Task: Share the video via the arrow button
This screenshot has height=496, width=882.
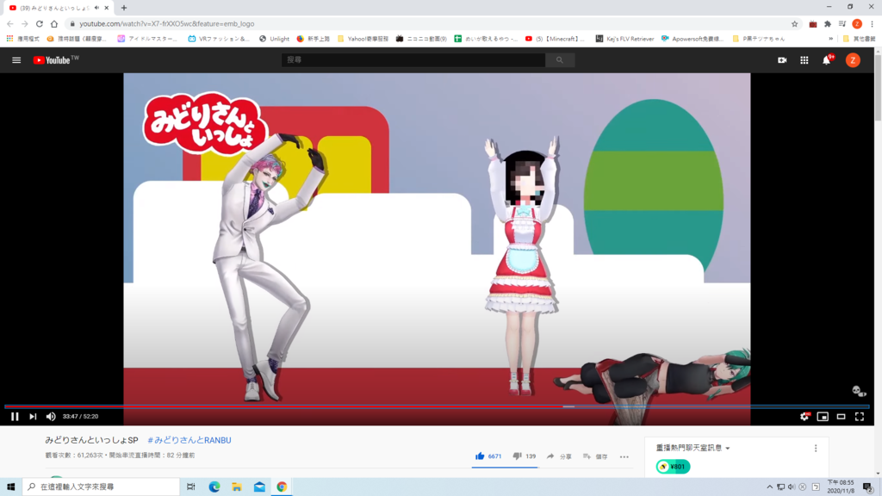Action: pyautogui.click(x=558, y=456)
